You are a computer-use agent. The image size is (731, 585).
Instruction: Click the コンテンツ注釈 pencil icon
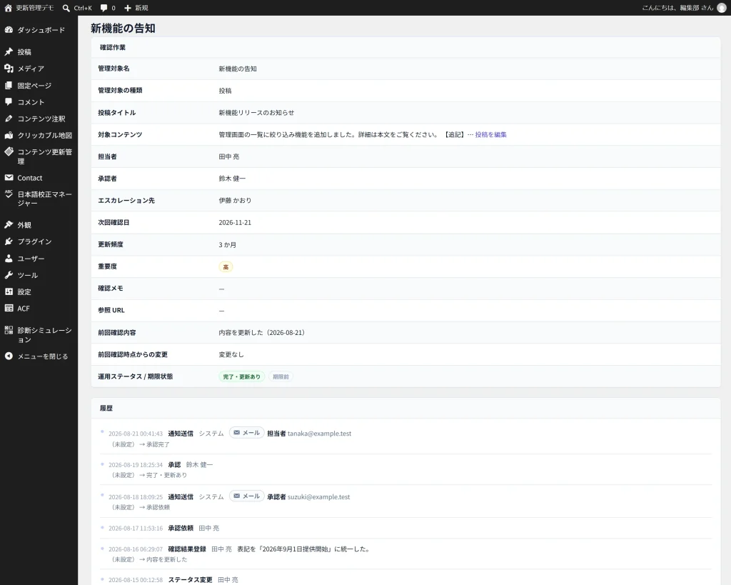(9, 119)
